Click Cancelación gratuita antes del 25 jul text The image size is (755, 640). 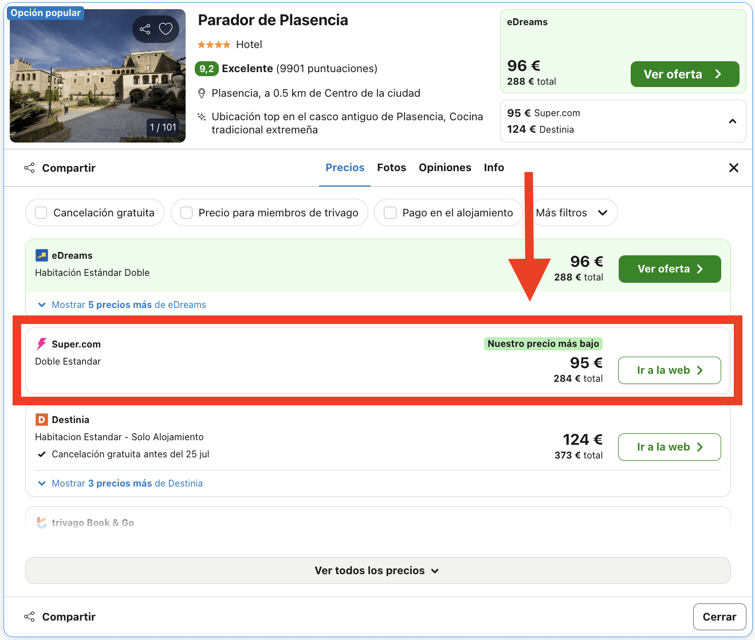click(131, 454)
